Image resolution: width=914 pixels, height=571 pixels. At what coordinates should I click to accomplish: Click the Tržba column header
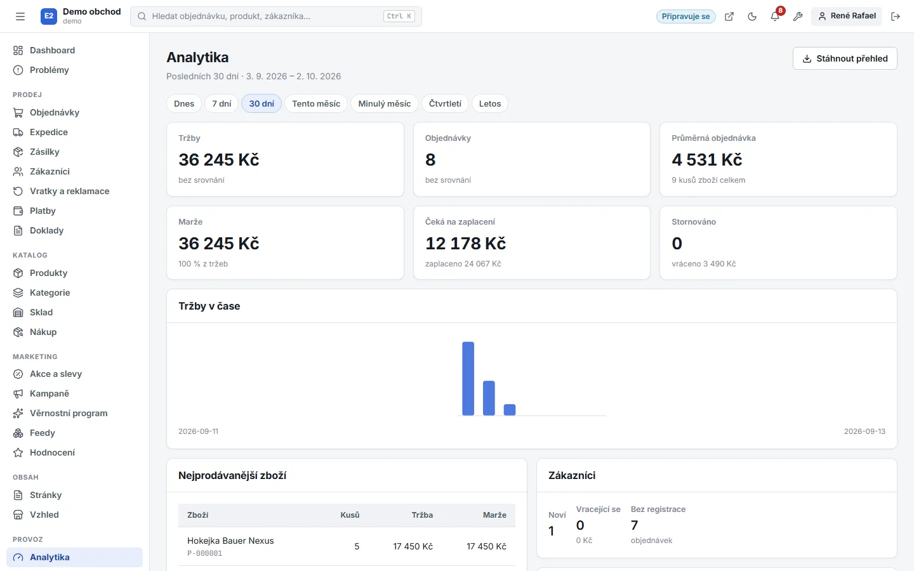[x=422, y=515]
